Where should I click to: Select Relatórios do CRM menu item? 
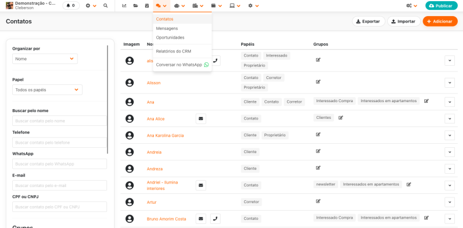174,51
